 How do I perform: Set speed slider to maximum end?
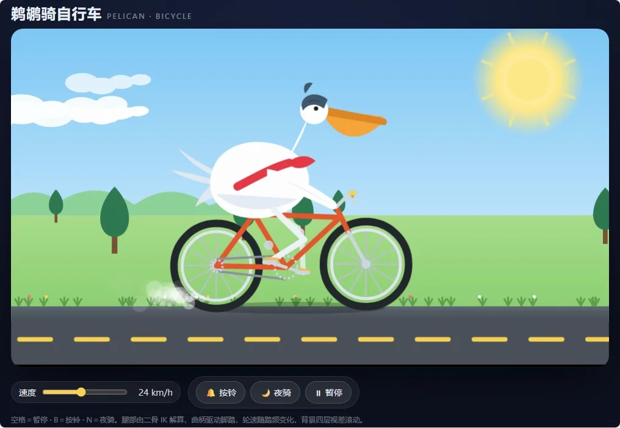click(x=126, y=392)
